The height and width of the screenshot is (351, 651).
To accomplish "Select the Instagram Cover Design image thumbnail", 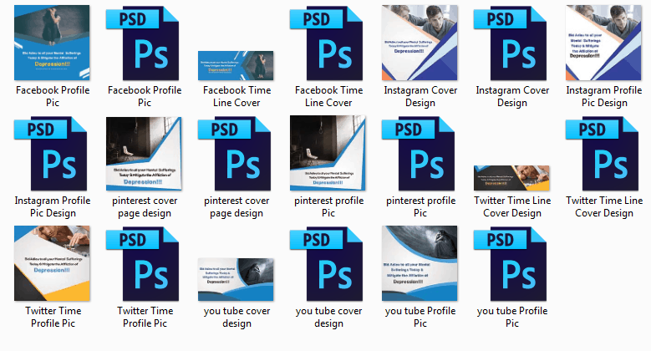I will 420,43.
